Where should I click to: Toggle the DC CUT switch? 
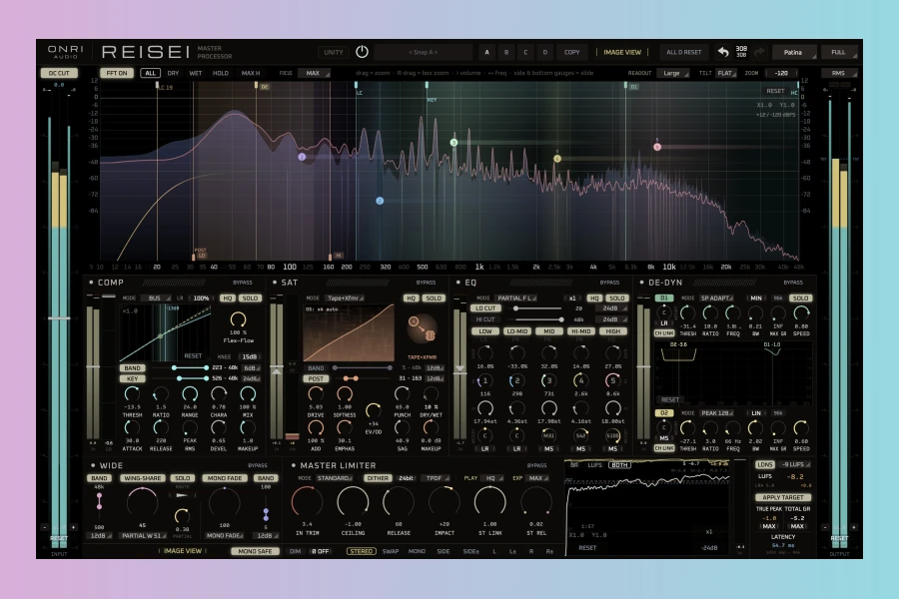pos(59,73)
